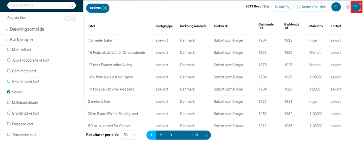The image size is (363, 141).
Task: Go to next results page arrow
Action: pyautogui.click(x=206, y=135)
